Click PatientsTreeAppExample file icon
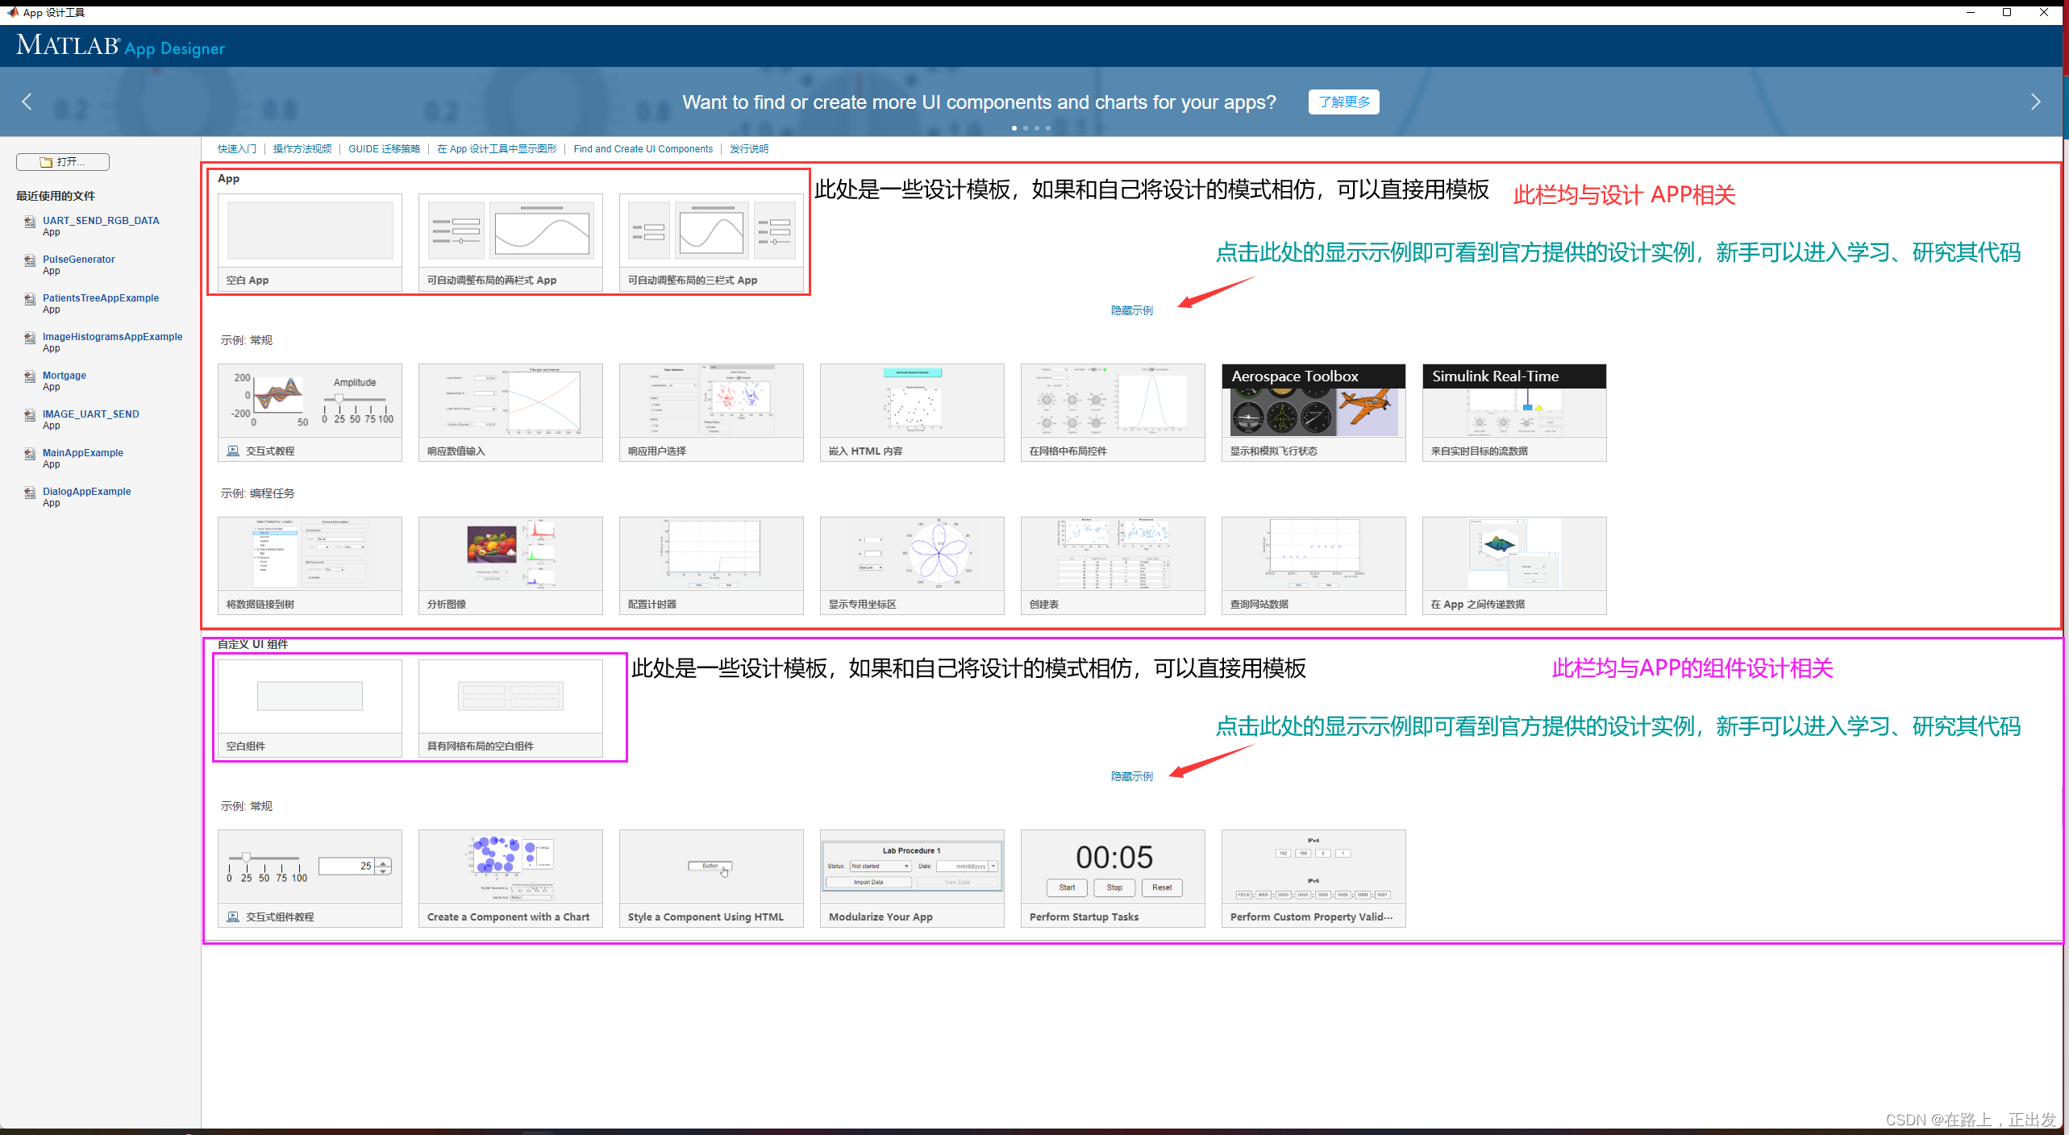 pyautogui.click(x=30, y=300)
